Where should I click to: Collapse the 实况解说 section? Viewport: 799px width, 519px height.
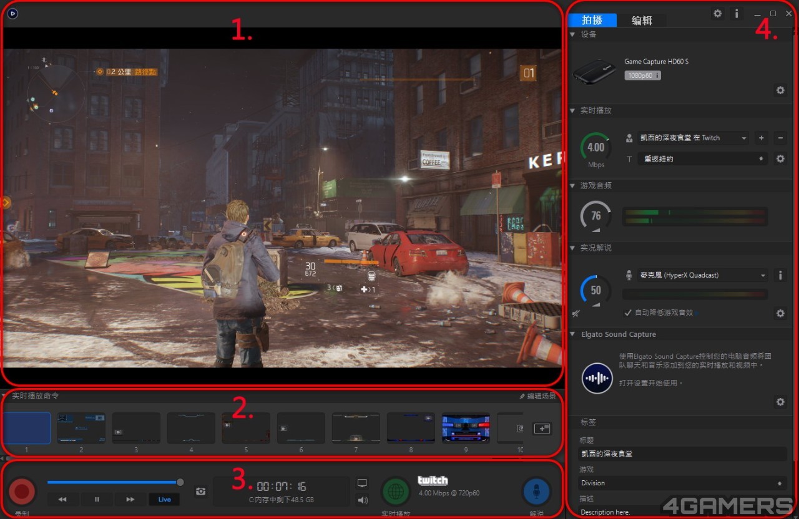572,248
